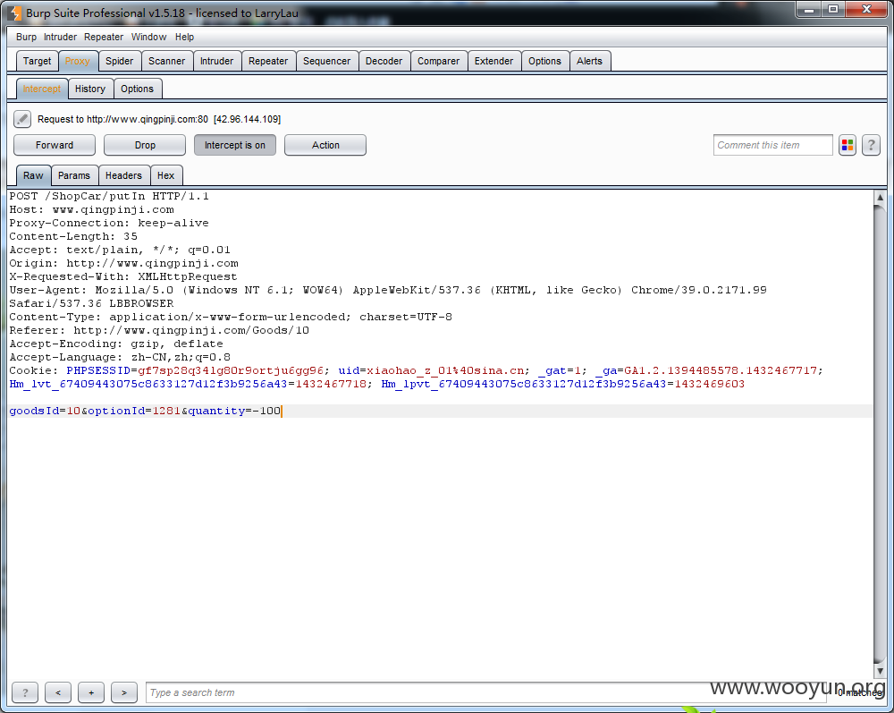
Task: Maximize the Burp Suite window
Action: [x=833, y=9]
